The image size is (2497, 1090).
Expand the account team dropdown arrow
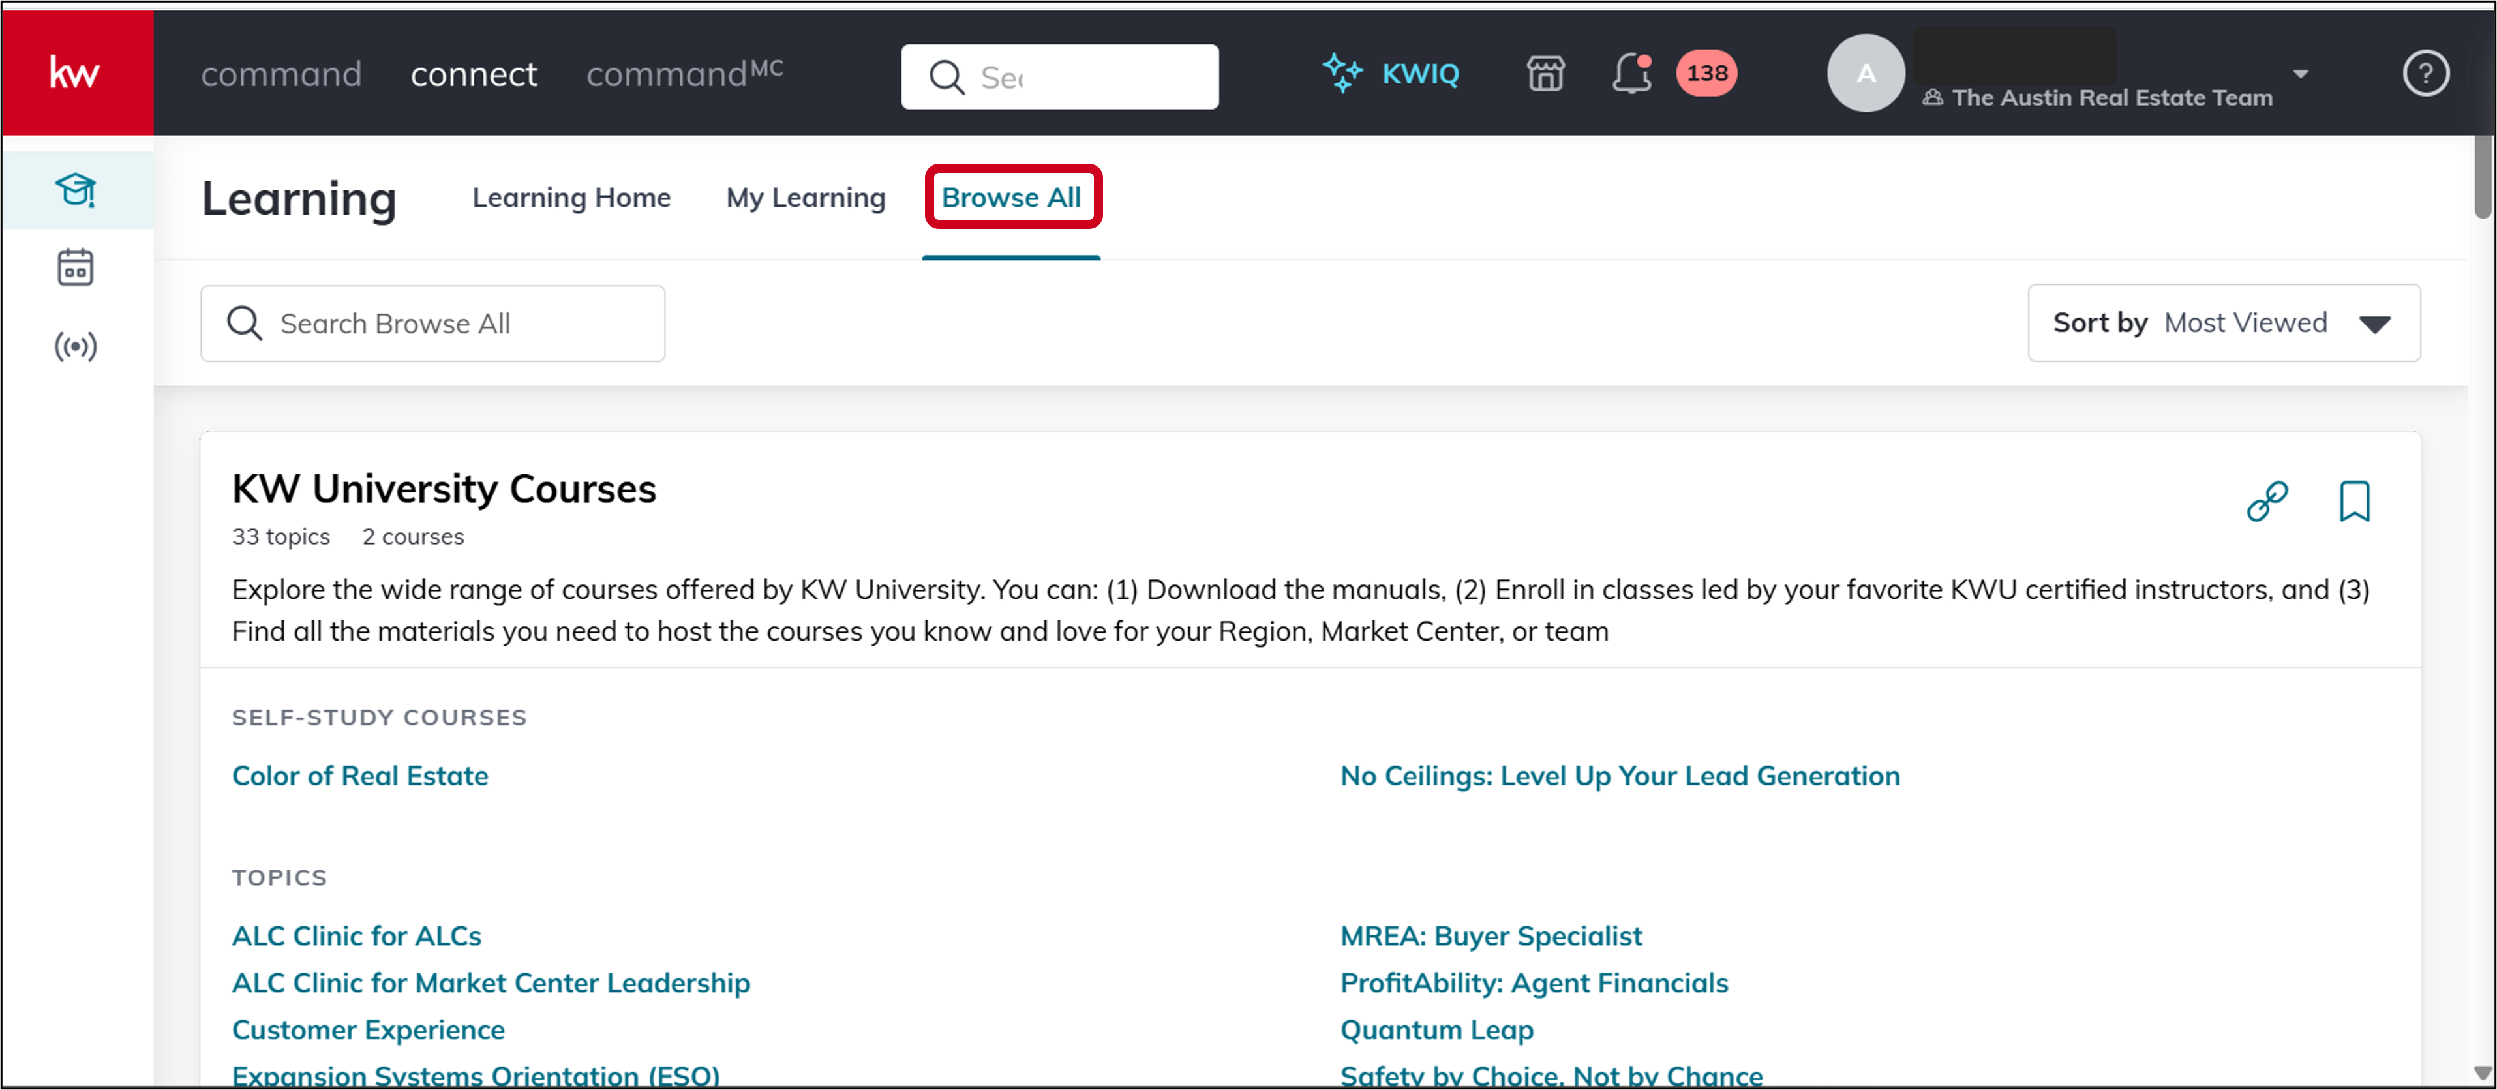click(x=2300, y=74)
